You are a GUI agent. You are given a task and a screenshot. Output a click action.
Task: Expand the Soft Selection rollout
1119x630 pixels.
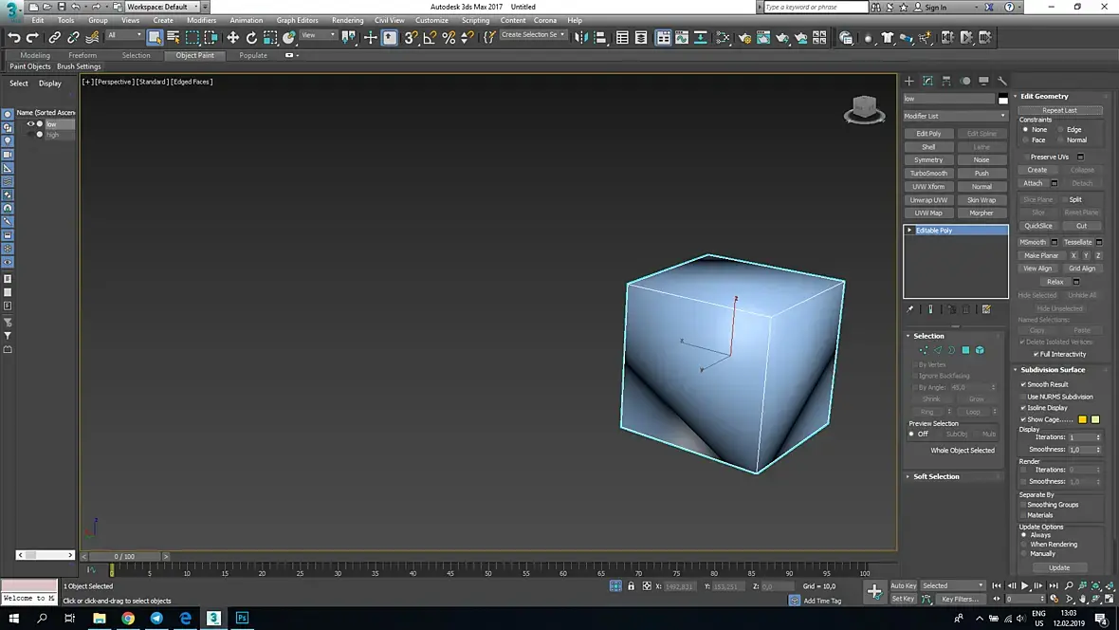[936, 476]
